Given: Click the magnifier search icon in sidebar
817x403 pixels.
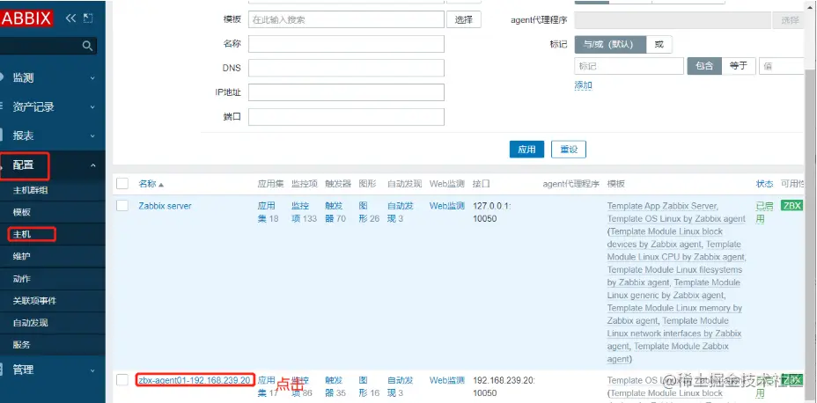Looking at the screenshot, I should coord(87,46).
